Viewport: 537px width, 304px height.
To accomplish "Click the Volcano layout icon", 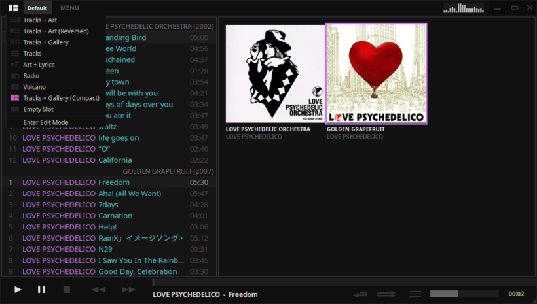I will 14,86.
